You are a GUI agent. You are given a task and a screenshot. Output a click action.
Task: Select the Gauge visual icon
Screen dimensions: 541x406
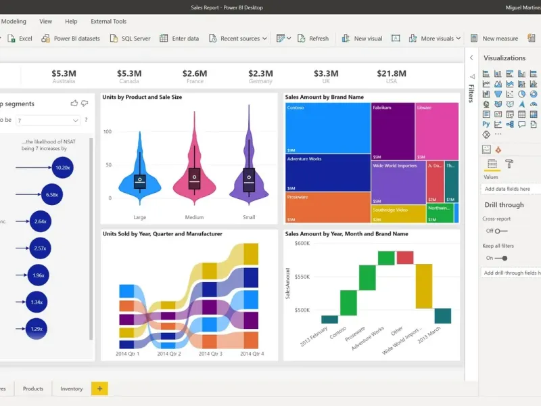534,104
